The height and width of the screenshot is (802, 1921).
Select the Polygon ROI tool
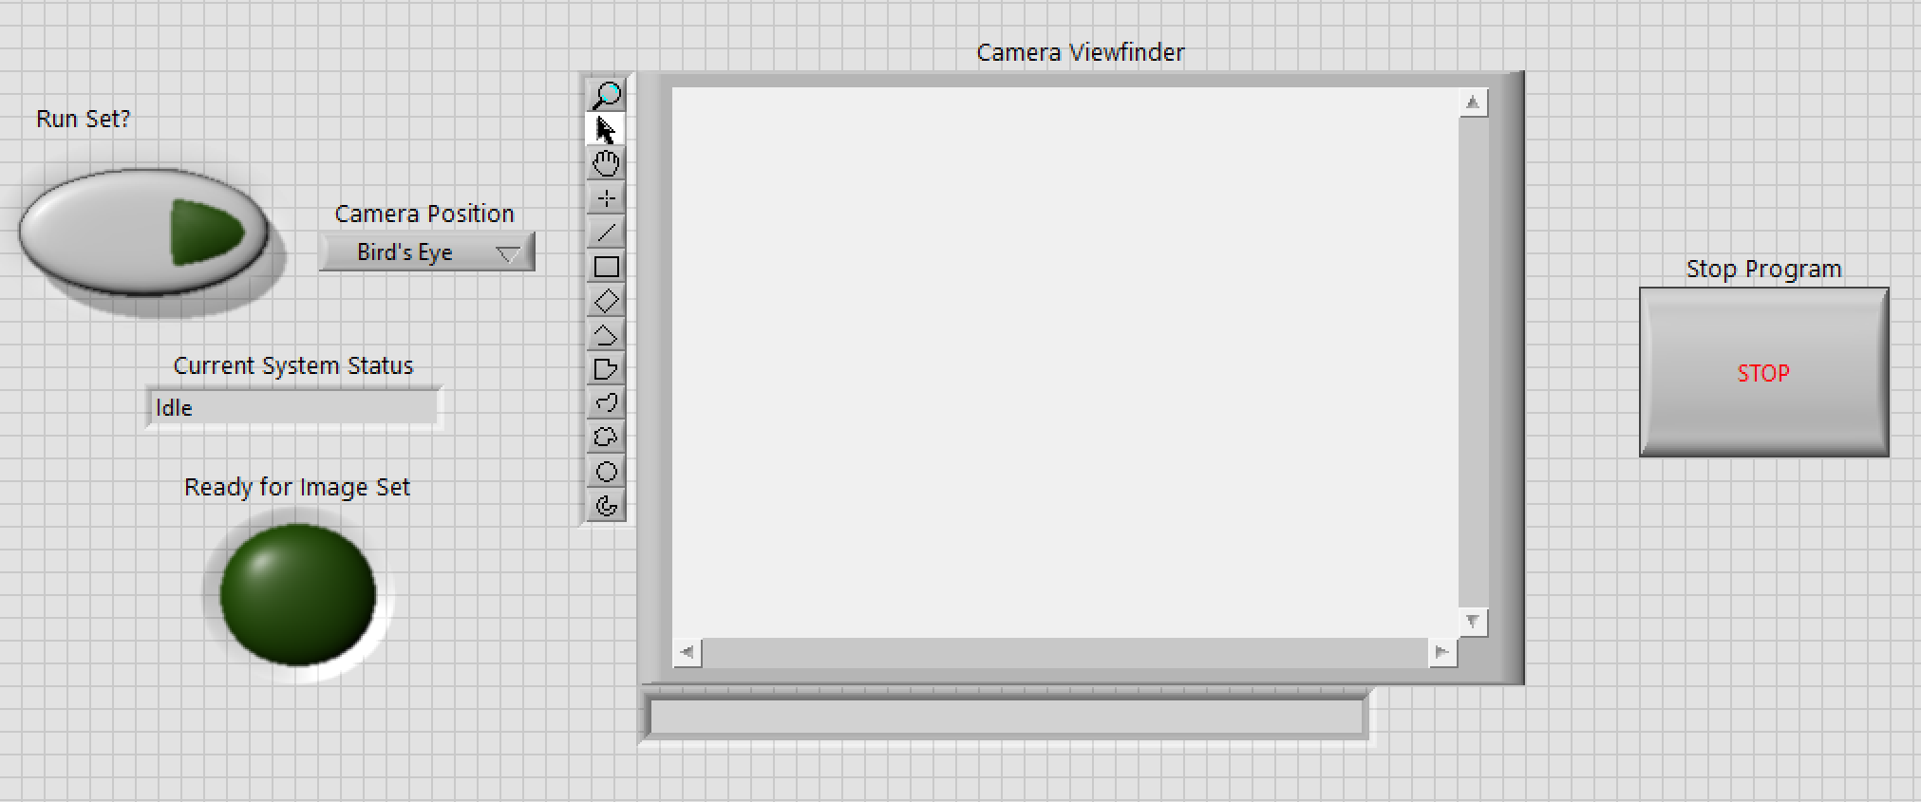pyautogui.click(x=606, y=369)
